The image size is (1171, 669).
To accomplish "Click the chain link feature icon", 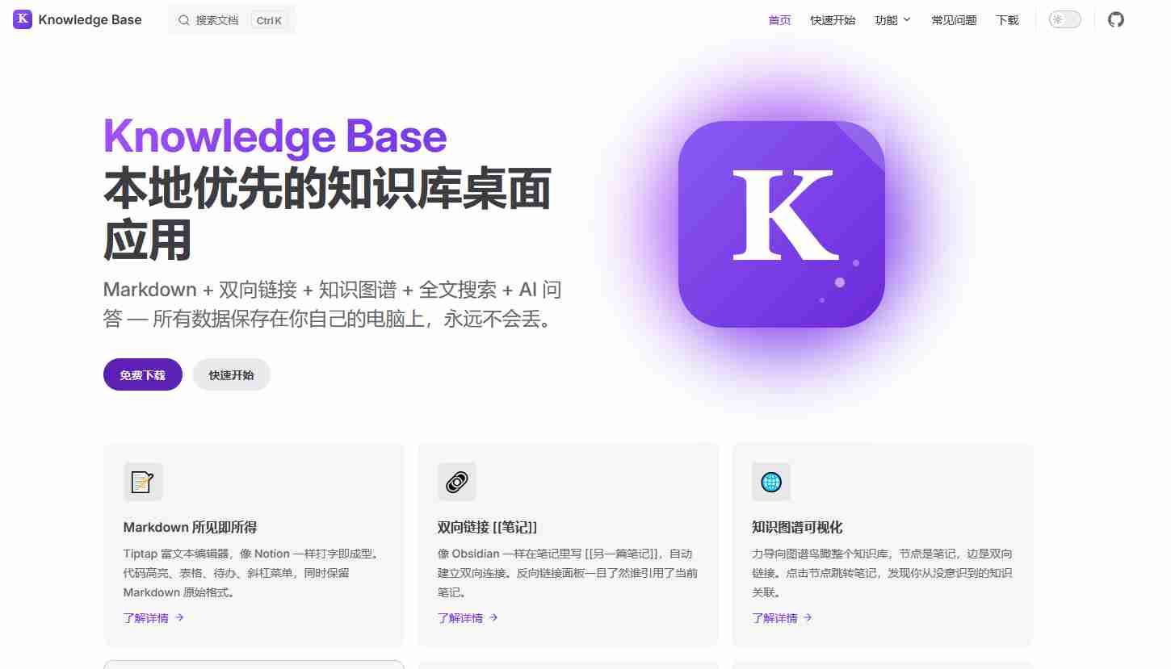I will pyautogui.click(x=457, y=482).
